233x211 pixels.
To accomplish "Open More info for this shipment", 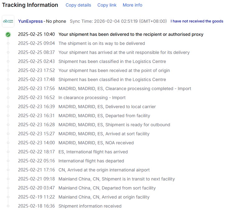I will point(133,5).
